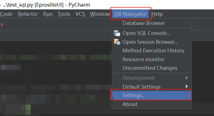Image resolution: width=214 pixels, height=116 pixels.
Task: Click the highlighted Settings... entry
Action: point(134,95)
